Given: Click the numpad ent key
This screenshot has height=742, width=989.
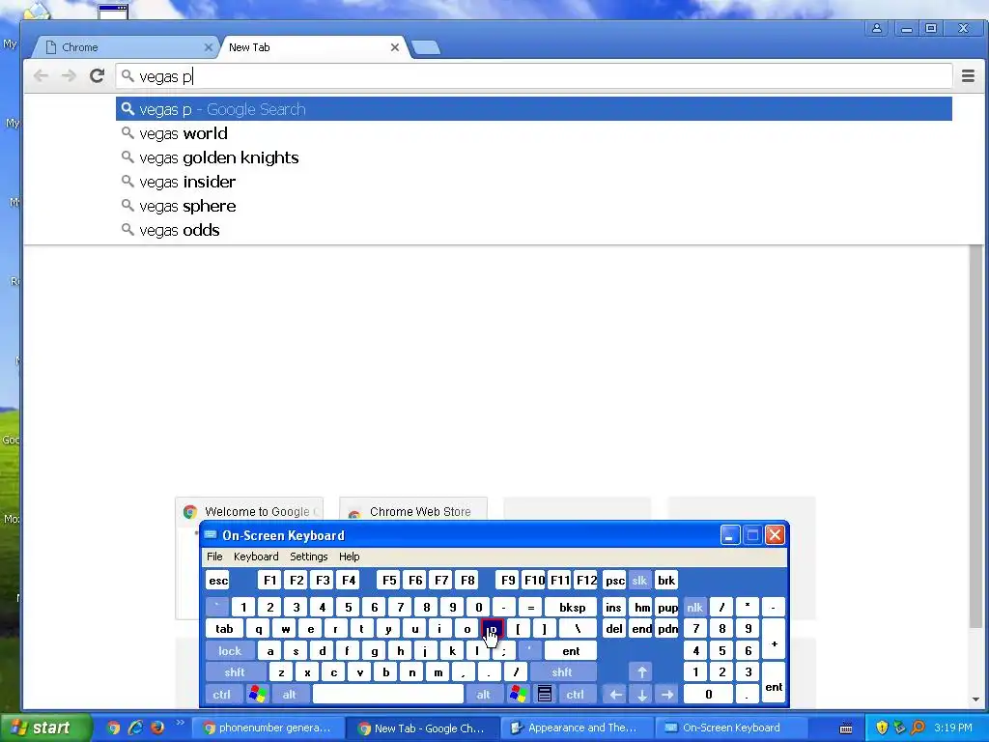Looking at the screenshot, I should pyautogui.click(x=774, y=683).
